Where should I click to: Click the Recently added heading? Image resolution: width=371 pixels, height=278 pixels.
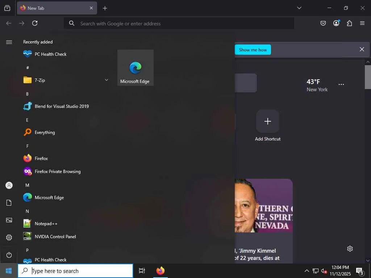[x=38, y=42]
